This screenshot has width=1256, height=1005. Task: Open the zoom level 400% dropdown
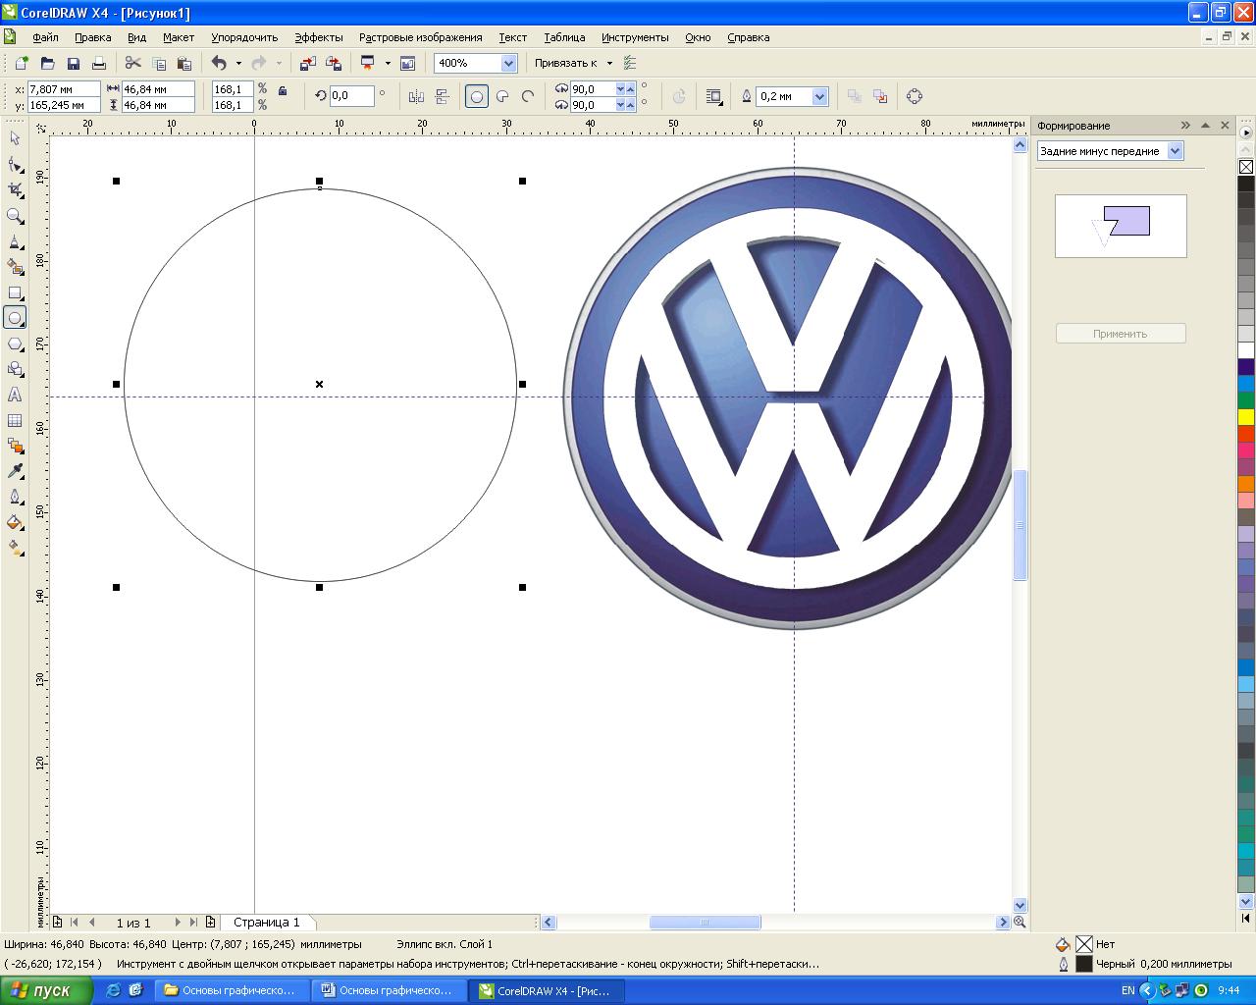[508, 63]
